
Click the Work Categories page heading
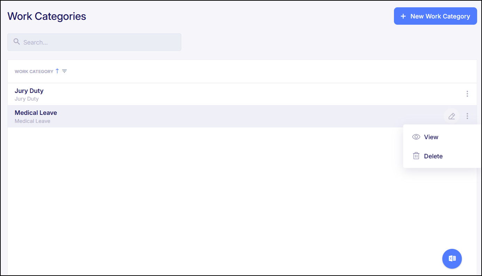[x=47, y=16]
